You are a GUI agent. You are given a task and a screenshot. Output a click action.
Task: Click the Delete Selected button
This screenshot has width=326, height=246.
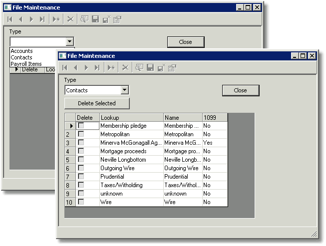97,103
